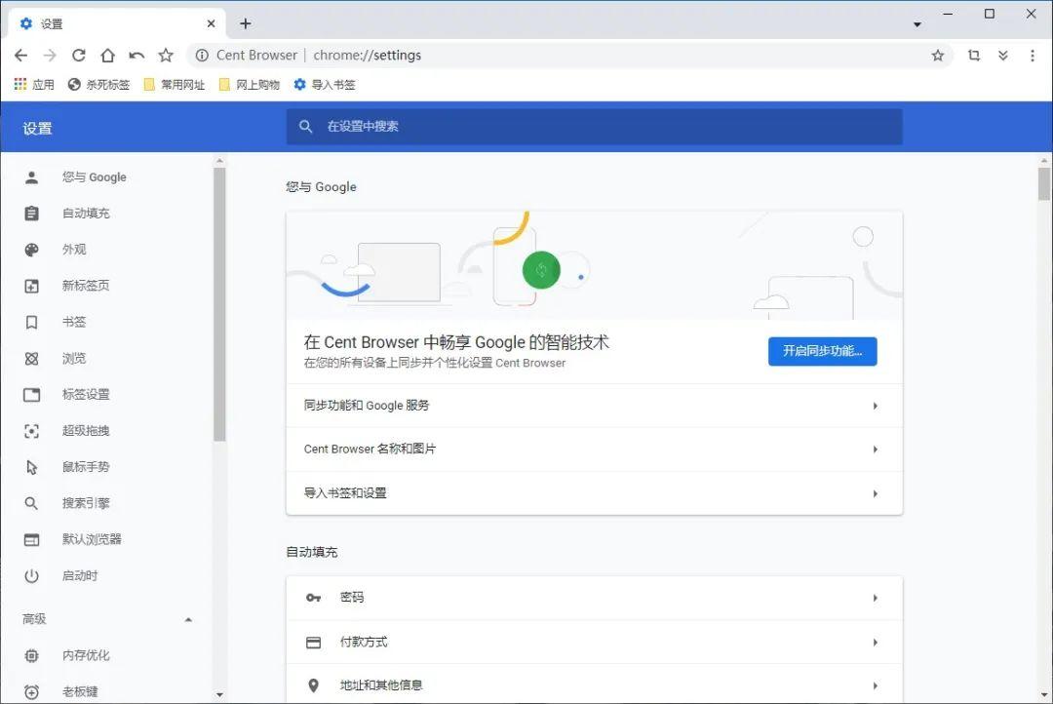The height and width of the screenshot is (704, 1053).
Task: Open the three-dot browser menu
Action: click(1033, 55)
